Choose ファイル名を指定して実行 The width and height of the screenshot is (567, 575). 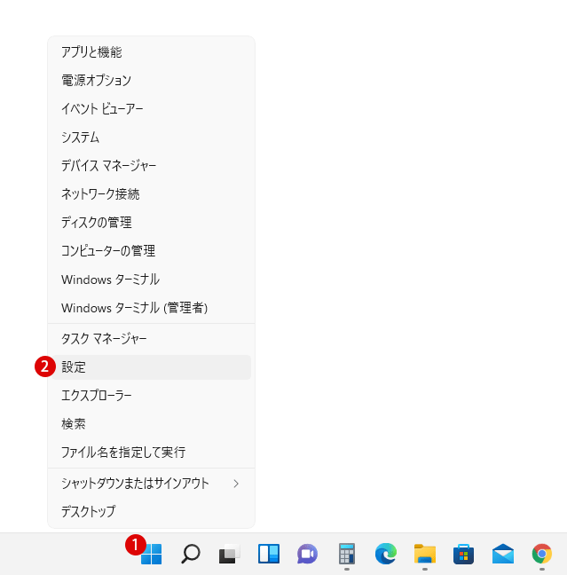(151, 453)
